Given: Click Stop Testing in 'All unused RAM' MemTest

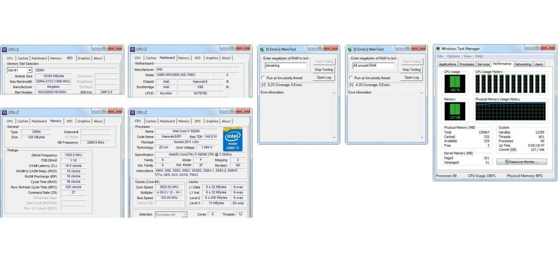Looking at the screenshot, I should click(412, 69).
